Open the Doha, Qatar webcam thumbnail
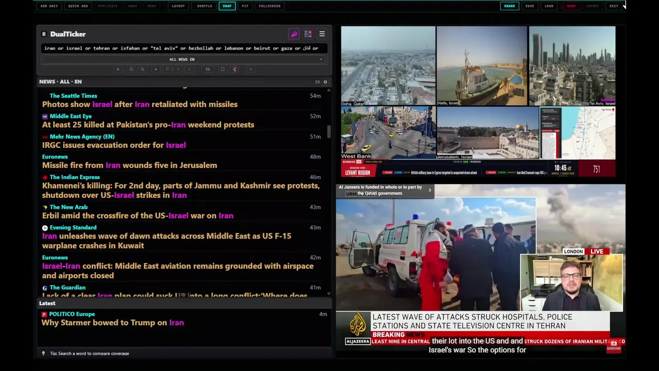 tap(388, 66)
